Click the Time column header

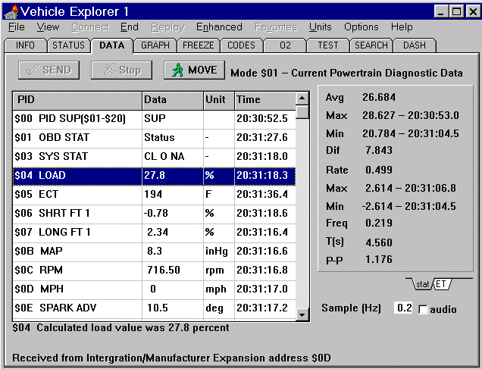click(x=263, y=100)
